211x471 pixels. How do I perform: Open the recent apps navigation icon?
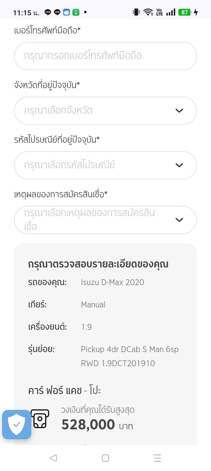coord(157,458)
